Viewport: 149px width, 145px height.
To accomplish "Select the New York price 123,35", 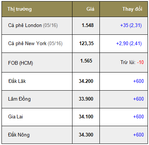I will tap(87, 43).
